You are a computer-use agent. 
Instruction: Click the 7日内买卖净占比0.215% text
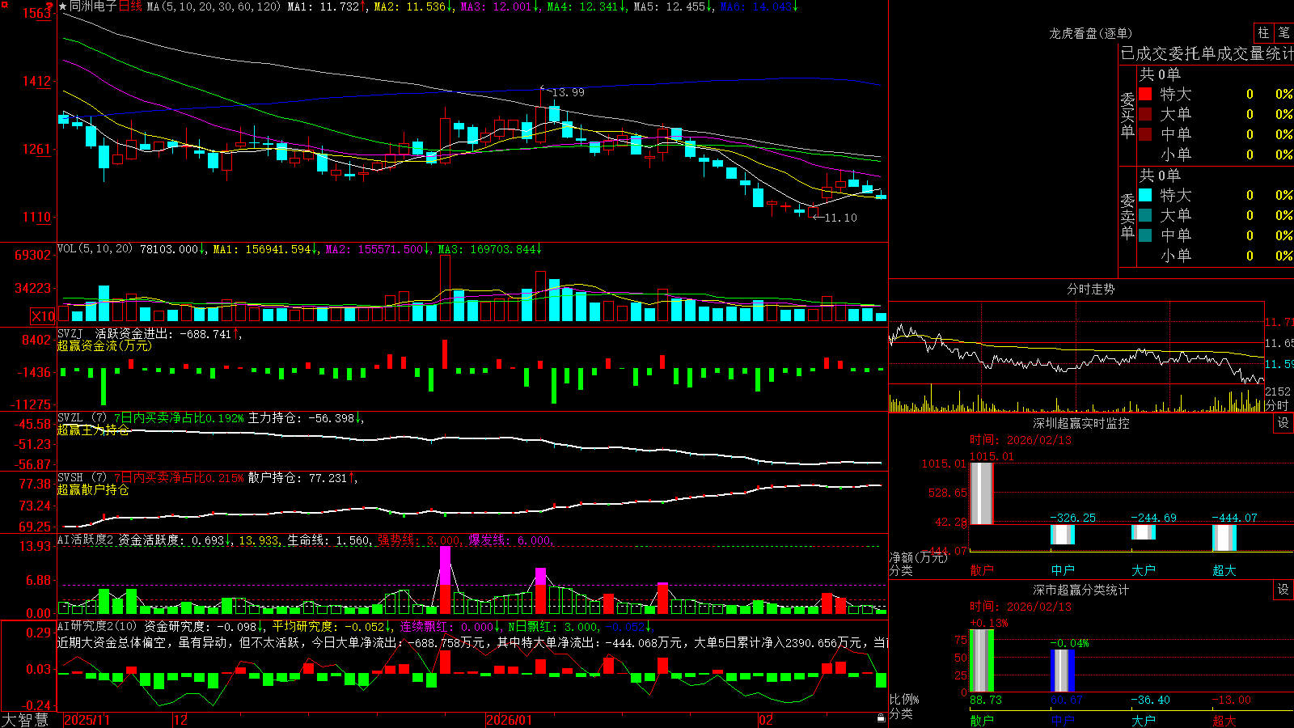click(x=179, y=478)
